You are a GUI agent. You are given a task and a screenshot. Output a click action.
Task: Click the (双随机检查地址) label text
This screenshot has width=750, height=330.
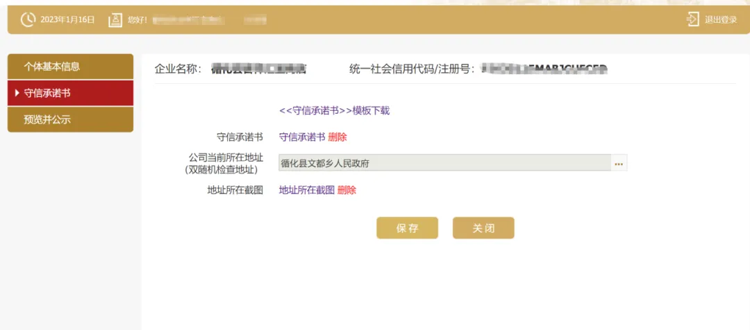point(224,170)
